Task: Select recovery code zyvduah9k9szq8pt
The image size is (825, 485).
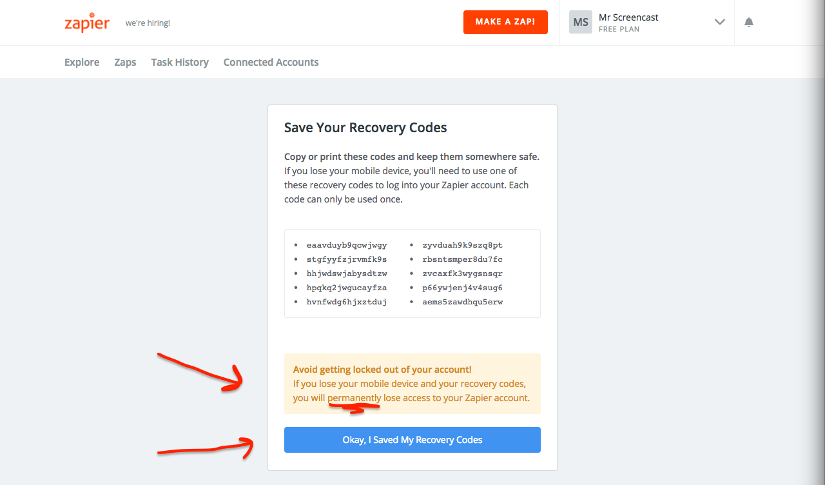Action: click(x=463, y=244)
